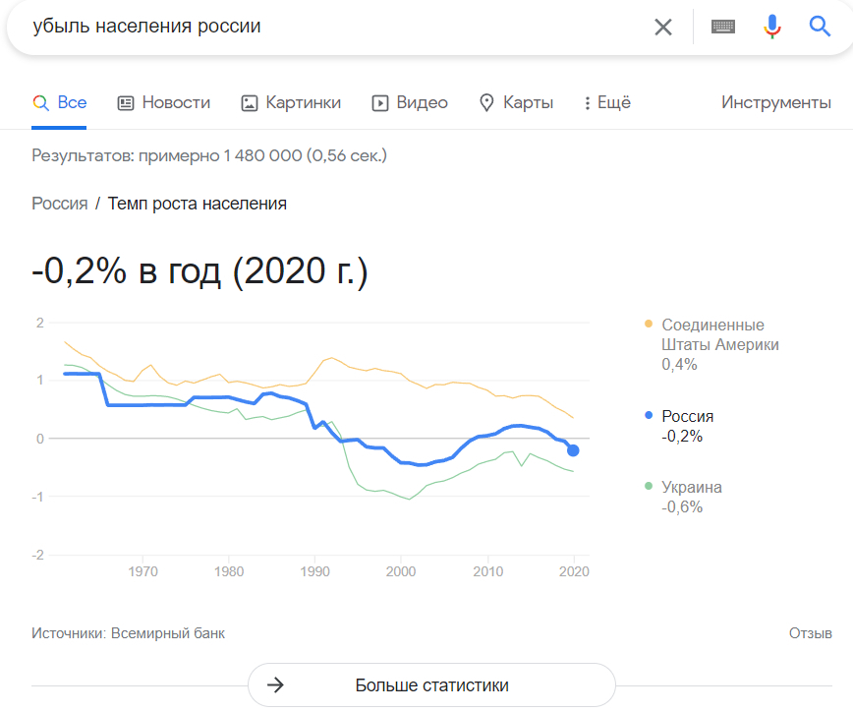
Task: Select the Украина legend entry
Action: tap(691, 488)
